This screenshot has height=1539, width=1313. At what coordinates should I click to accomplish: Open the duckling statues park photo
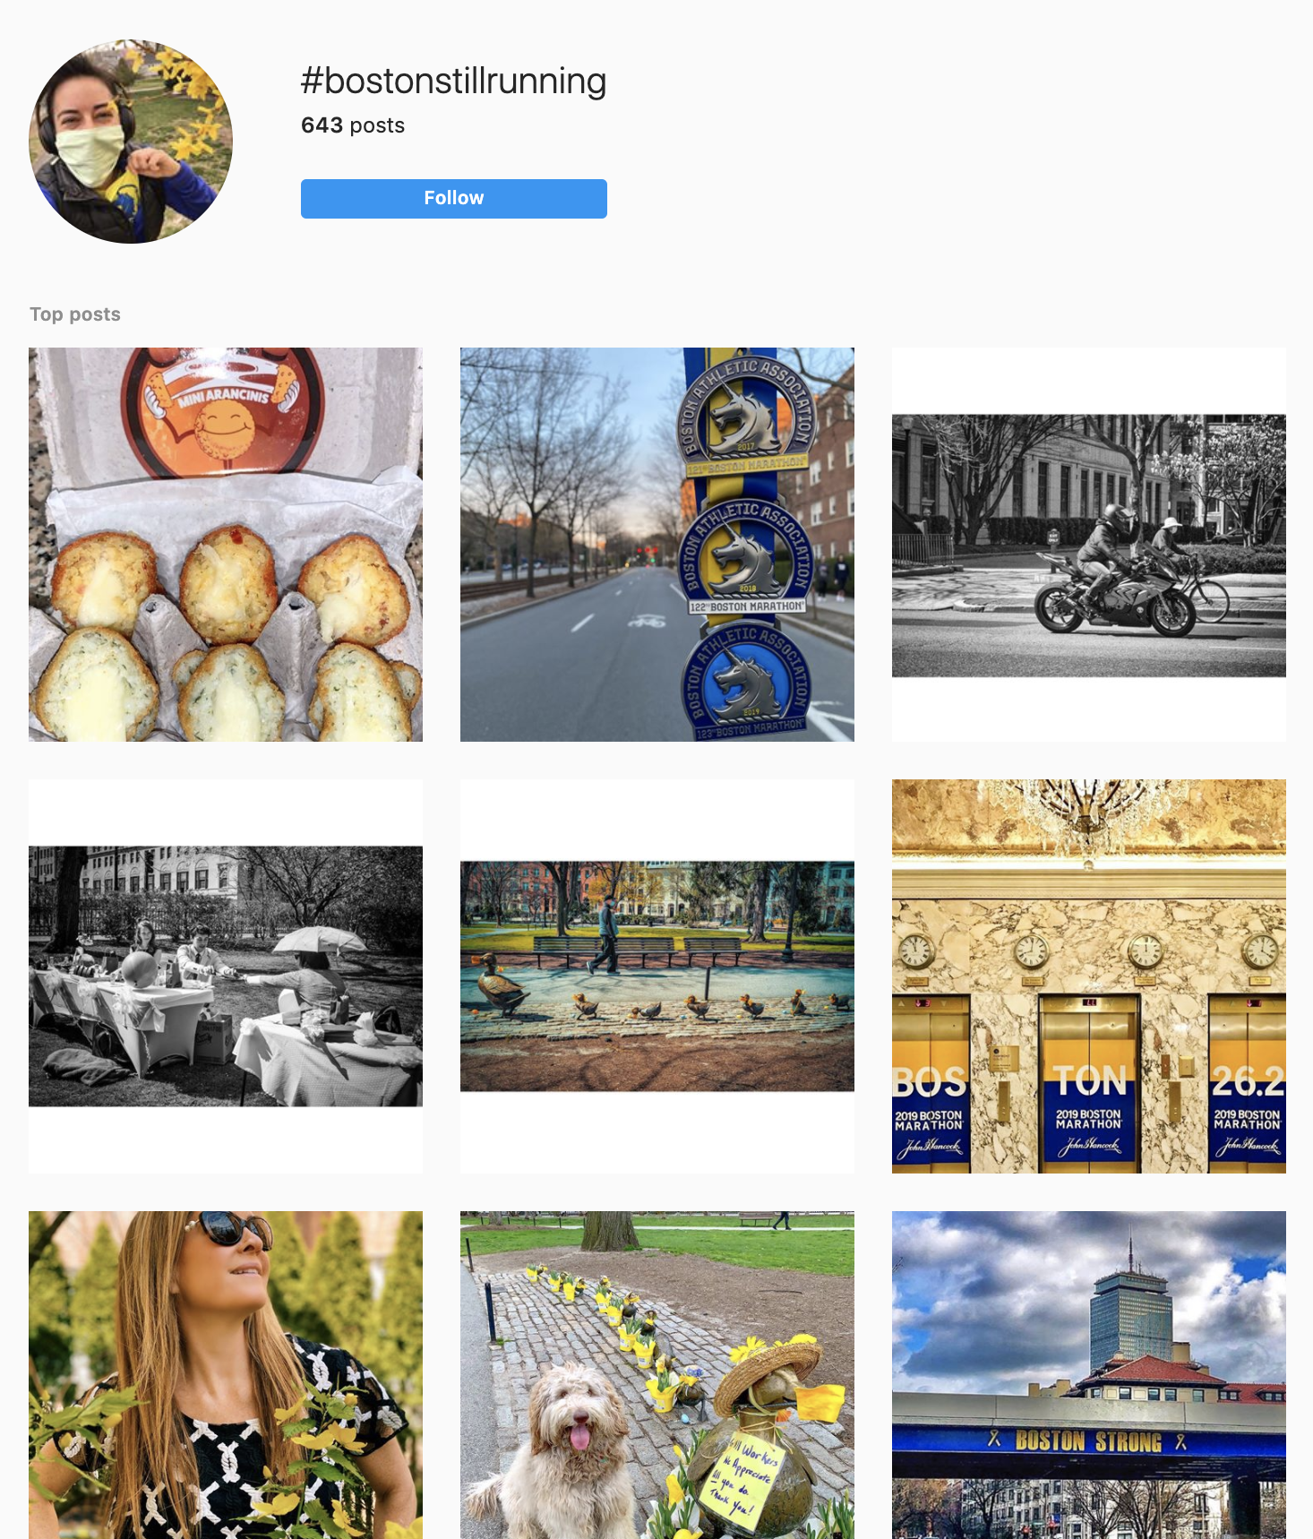[657, 976]
